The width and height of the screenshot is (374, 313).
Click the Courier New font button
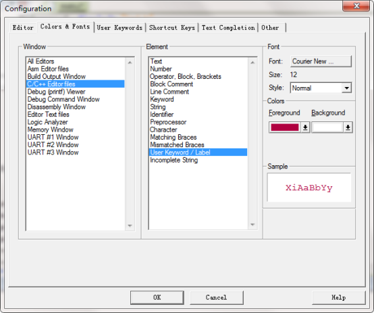tap(321, 61)
